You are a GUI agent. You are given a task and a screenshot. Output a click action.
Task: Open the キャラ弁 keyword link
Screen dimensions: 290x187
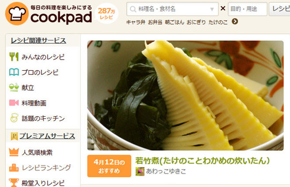point(136,22)
